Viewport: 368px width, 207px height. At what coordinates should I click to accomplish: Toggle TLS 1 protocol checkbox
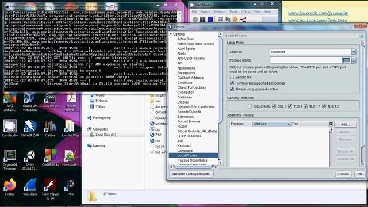pyautogui.click(x=290, y=106)
